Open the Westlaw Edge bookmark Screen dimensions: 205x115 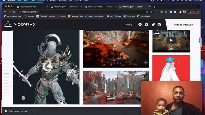(x=75, y=16)
